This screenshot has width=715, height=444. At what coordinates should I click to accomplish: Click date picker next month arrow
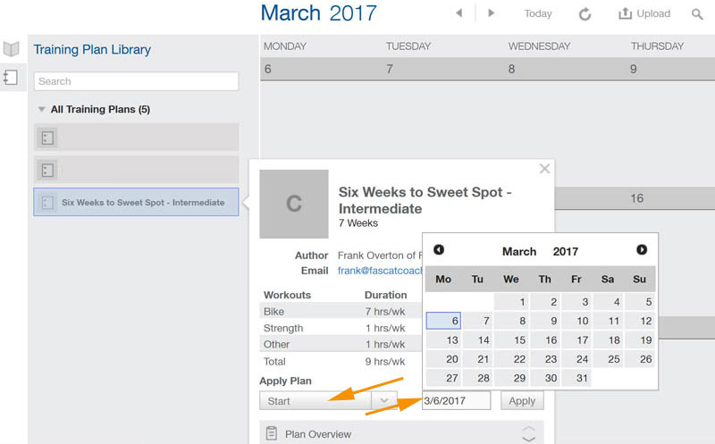(642, 250)
